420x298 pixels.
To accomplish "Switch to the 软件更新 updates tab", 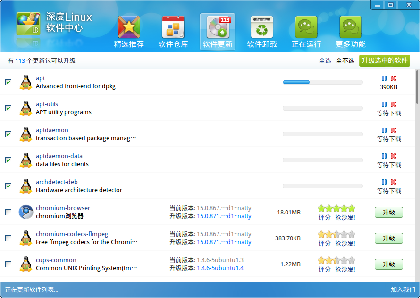I will tap(218, 32).
